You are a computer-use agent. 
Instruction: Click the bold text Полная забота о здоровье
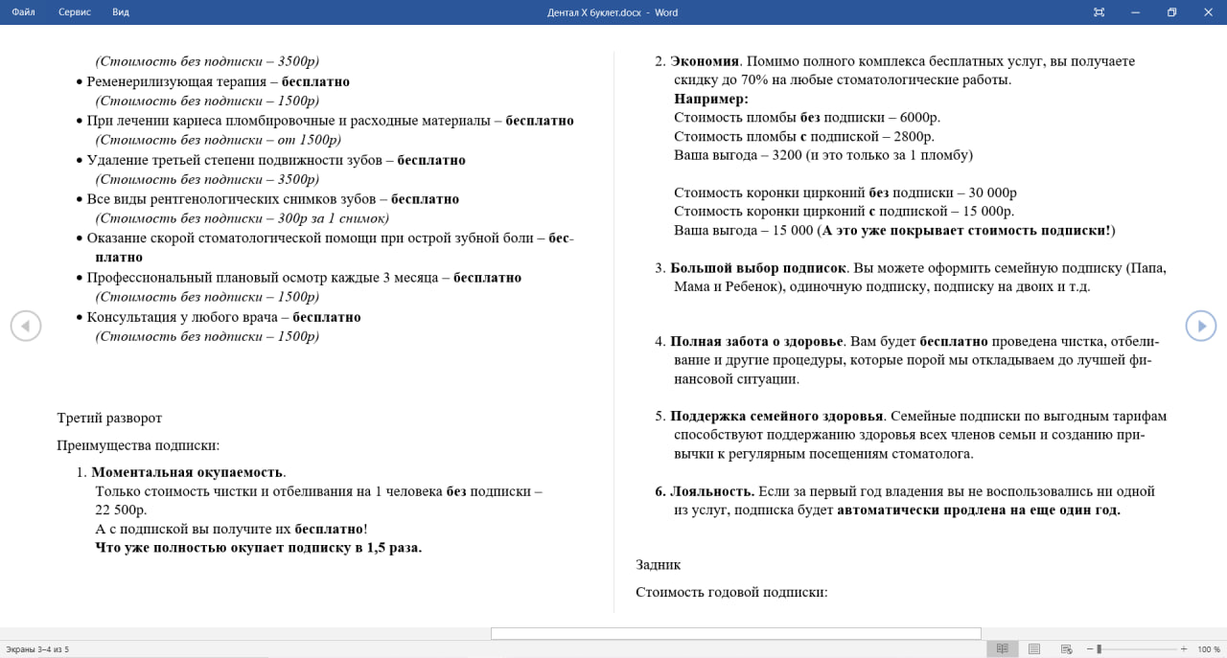756,341
